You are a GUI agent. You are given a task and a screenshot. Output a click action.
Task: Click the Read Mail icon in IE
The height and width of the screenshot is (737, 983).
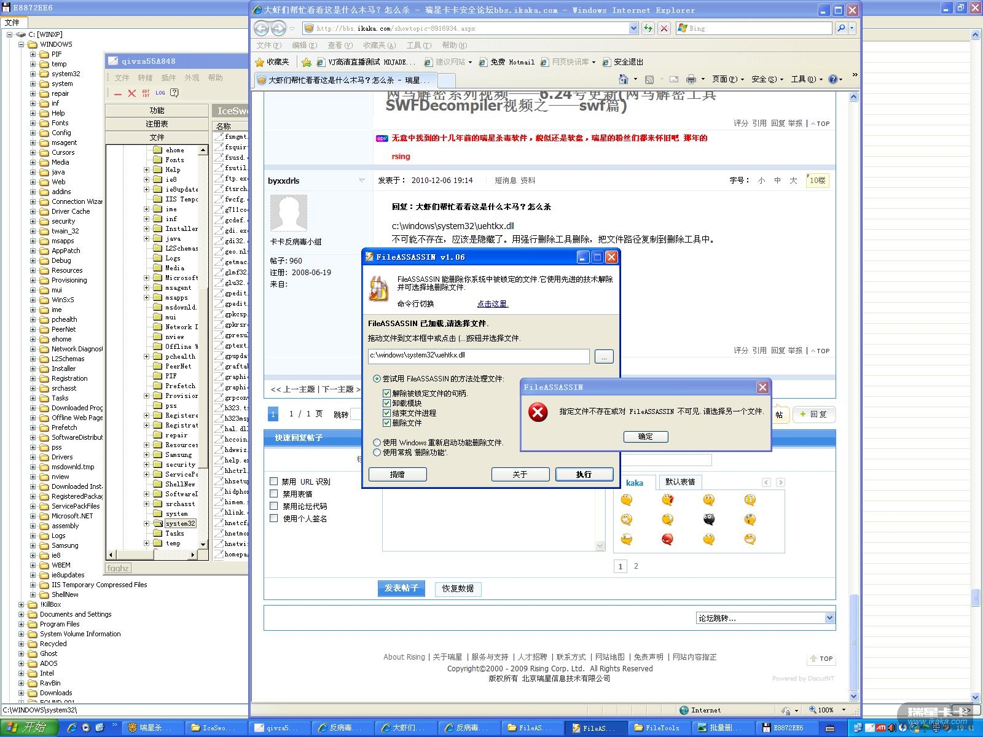pos(674,79)
